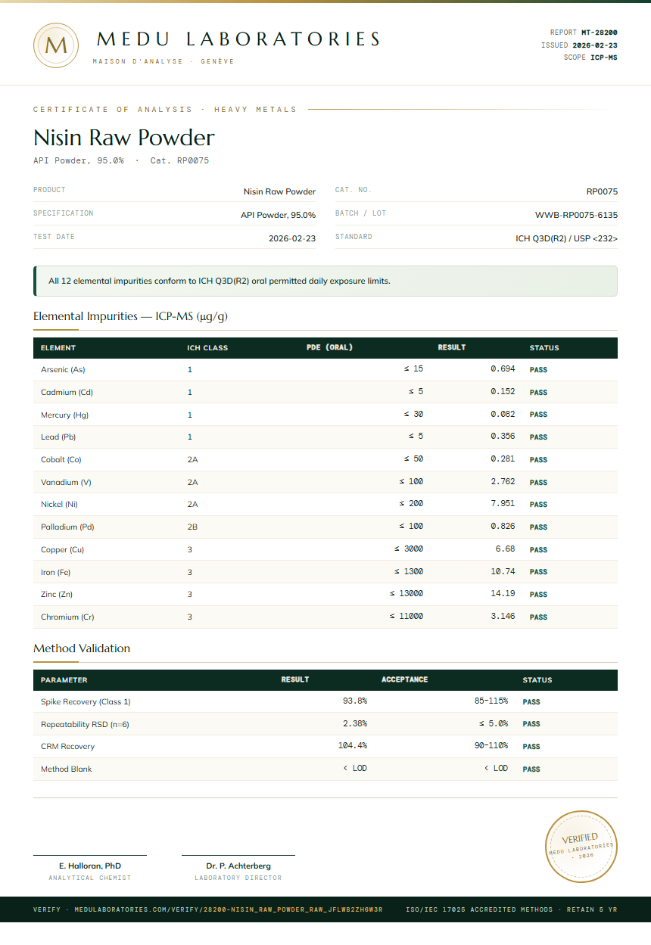
Task: Select the Cobalt (Co) row label
Action: point(61,459)
